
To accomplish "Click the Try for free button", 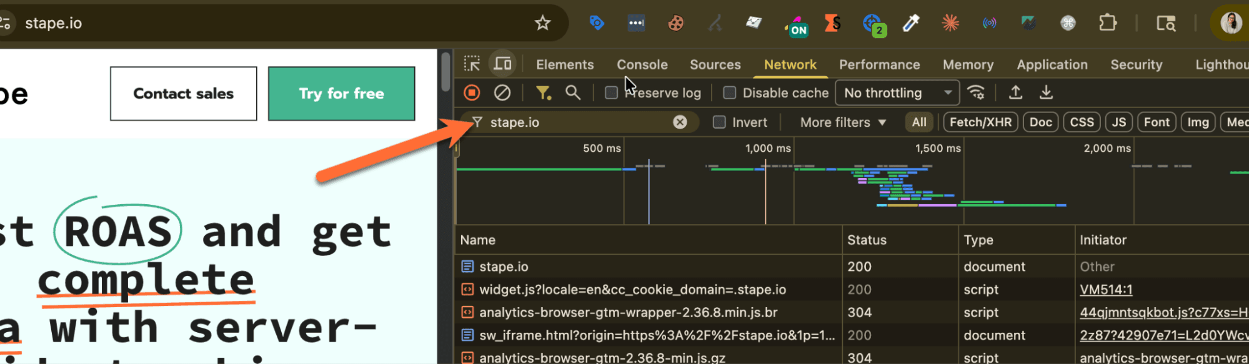I will click(341, 94).
